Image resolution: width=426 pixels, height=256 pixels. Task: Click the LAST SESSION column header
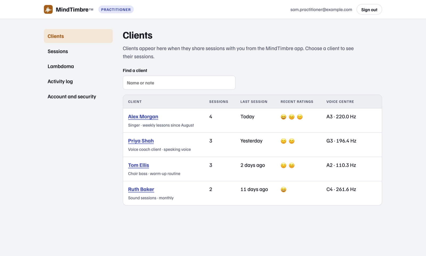click(254, 102)
